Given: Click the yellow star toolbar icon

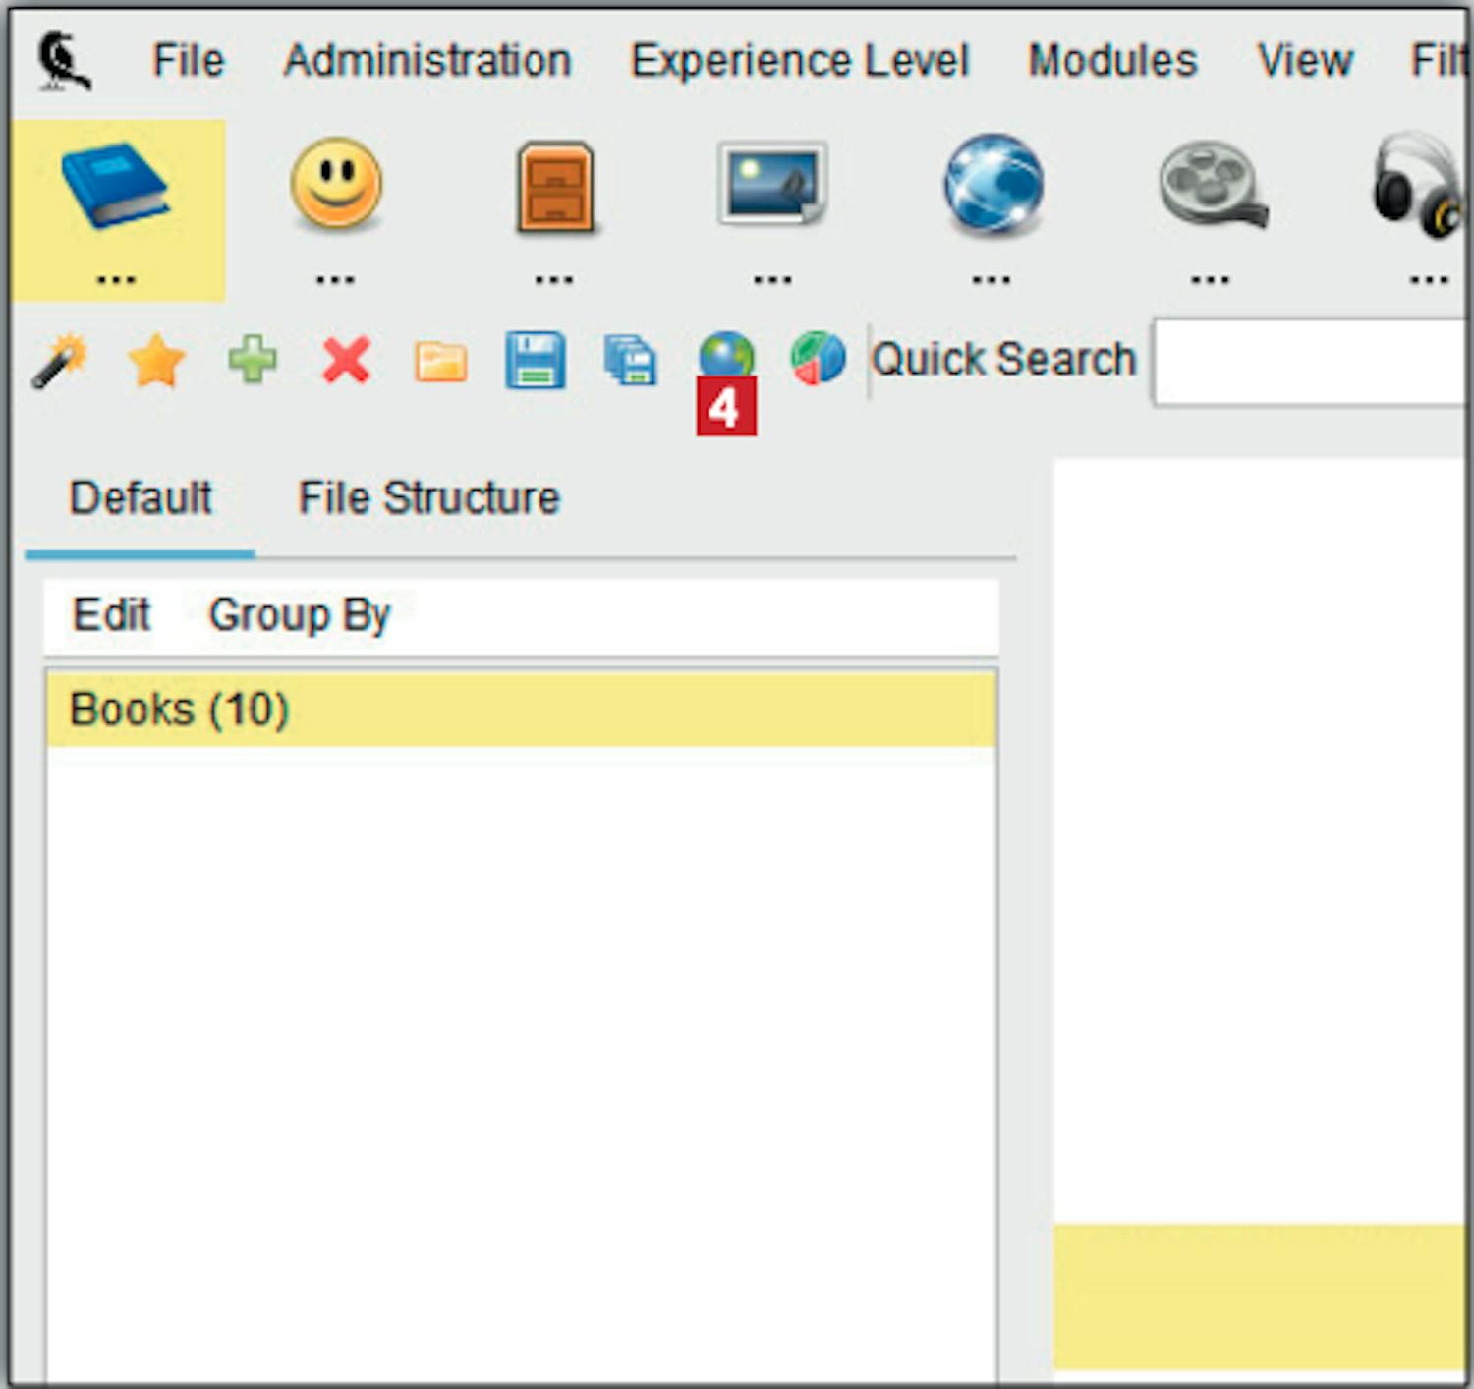Looking at the screenshot, I should tap(156, 361).
